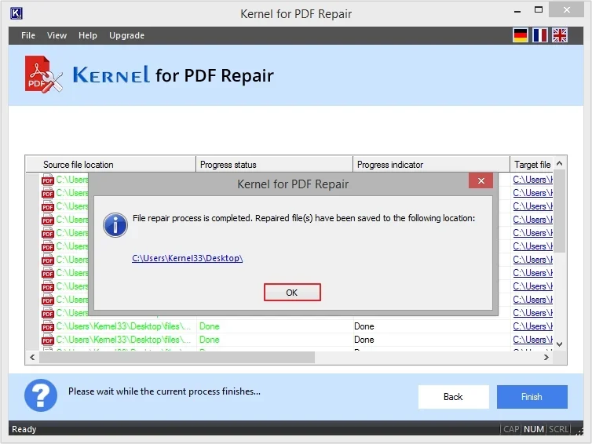Image resolution: width=592 pixels, height=444 pixels.
Task: Close the repair completed dialog
Action: click(x=481, y=180)
